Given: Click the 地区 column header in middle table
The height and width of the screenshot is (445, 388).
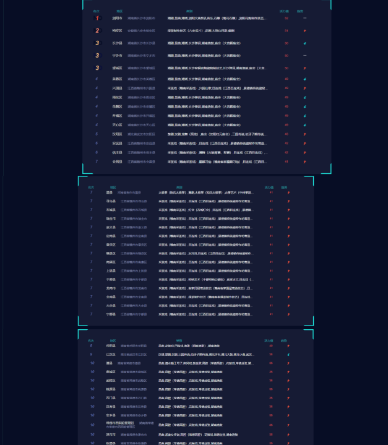Looking at the screenshot, I should click(x=113, y=187).
